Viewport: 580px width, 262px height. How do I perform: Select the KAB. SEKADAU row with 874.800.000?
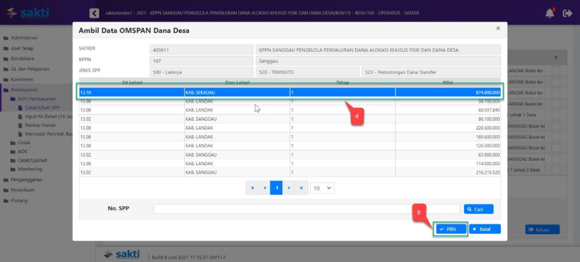(x=290, y=92)
